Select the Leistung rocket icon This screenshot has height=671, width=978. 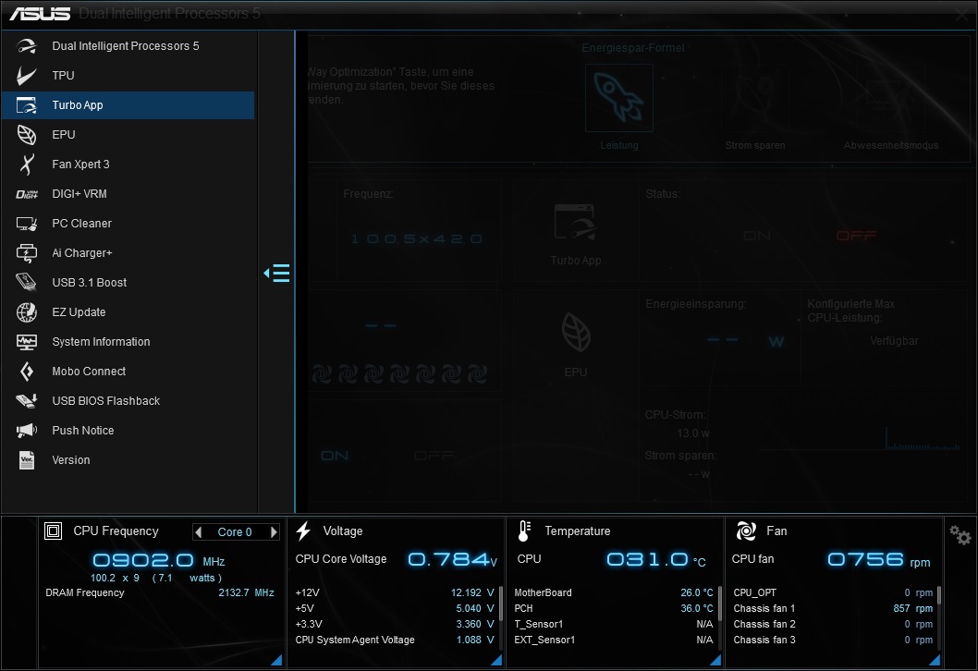619,98
